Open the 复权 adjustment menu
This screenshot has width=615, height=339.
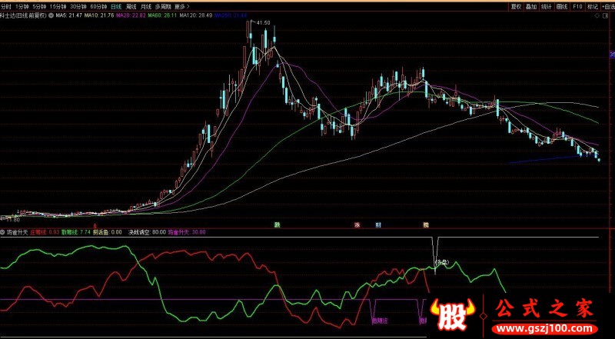[516, 7]
